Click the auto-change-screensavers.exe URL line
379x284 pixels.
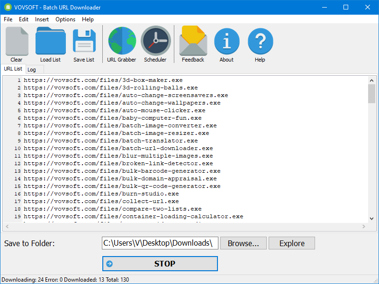pos(126,96)
